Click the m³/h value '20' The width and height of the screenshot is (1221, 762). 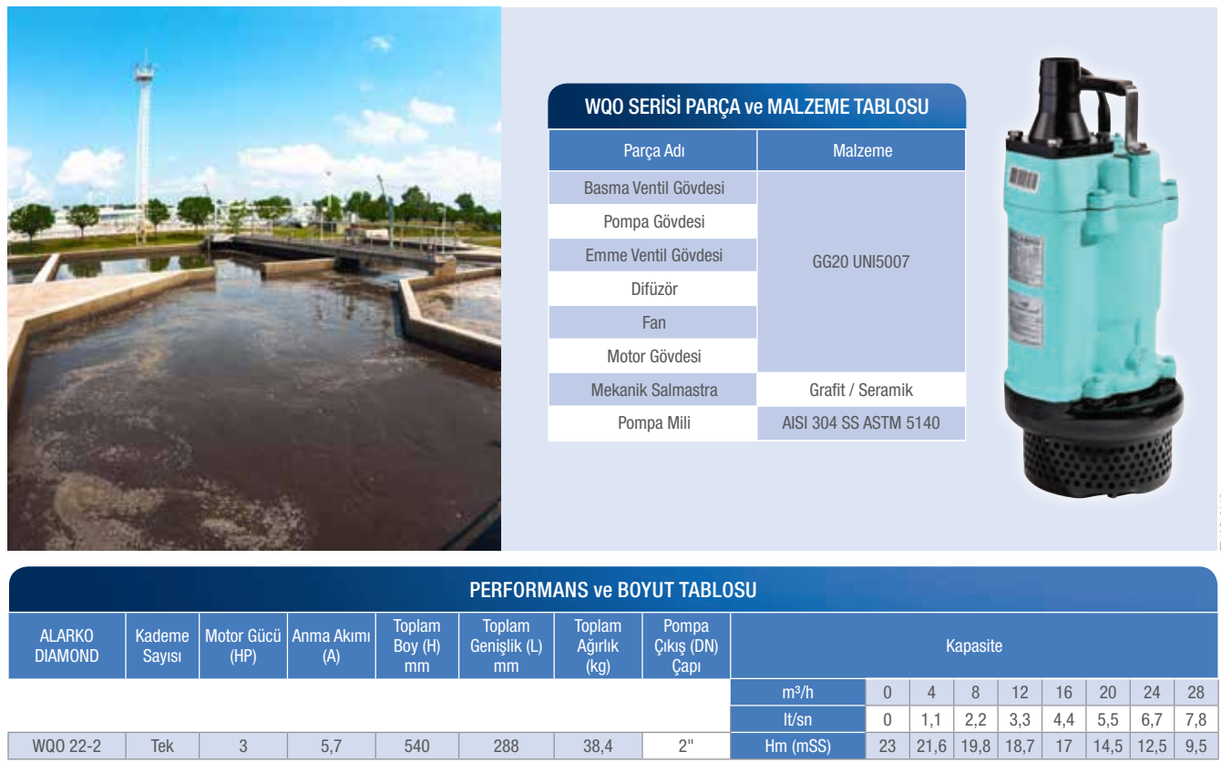pos(1108,693)
